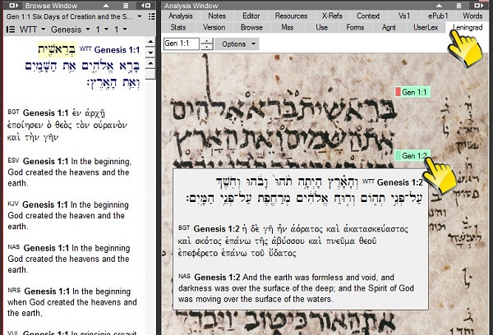493x335 pixels.
Task: Click the scroll-down arrow below the top arrow
Action: [150, 53]
